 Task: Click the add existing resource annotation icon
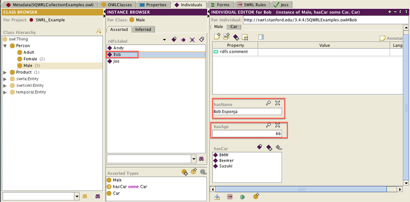(236, 37)
